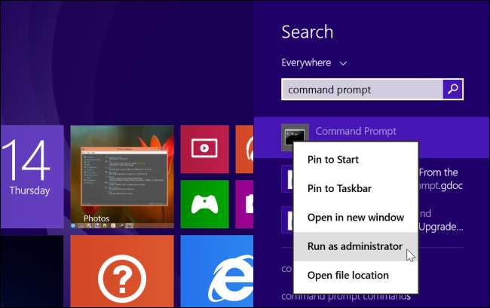The height and width of the screenshot is (308, 490).
Task: Choose Open in new window
Action: [x=356, y=218]
